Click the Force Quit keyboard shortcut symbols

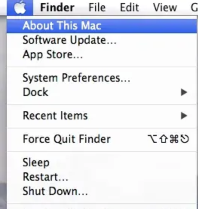(x=168, y=139)
